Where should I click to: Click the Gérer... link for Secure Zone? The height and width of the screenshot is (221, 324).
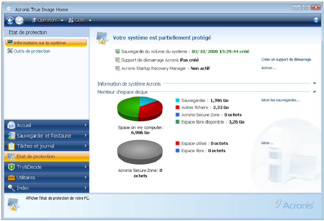click(x=267, y=143)
